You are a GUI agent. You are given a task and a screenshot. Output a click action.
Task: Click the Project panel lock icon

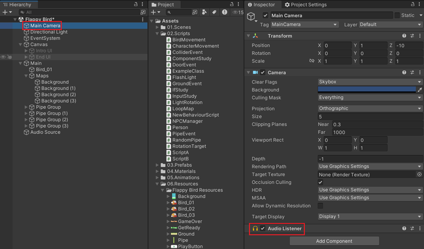tap(231, 5)
